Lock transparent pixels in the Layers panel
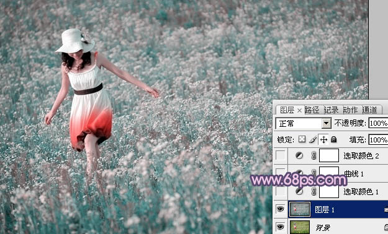Screen dimensions: 388x234 tap(302, 139)
